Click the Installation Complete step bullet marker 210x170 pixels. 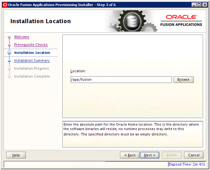(x=9, y=76)
